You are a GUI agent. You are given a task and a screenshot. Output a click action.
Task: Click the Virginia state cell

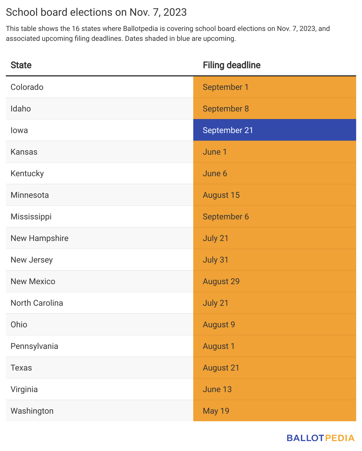[x=24, y=389]
